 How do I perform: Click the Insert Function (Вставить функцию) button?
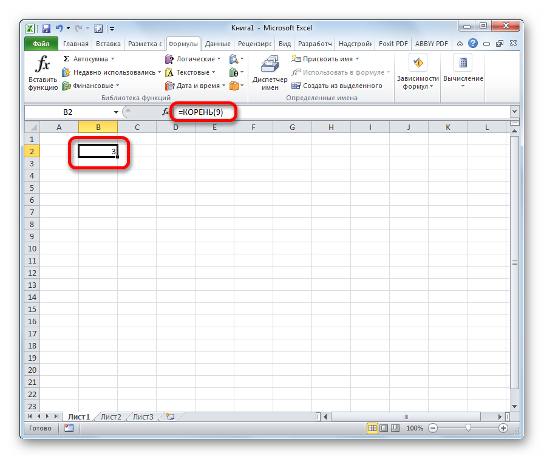click(42, 73)
